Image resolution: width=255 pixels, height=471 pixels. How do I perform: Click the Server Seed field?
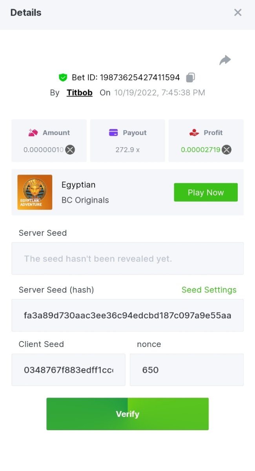click(127, 258)
